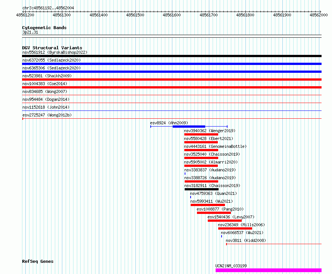
Task: Click the blue nsv6365306 feature bar
Action: click(x=172, y=72)
